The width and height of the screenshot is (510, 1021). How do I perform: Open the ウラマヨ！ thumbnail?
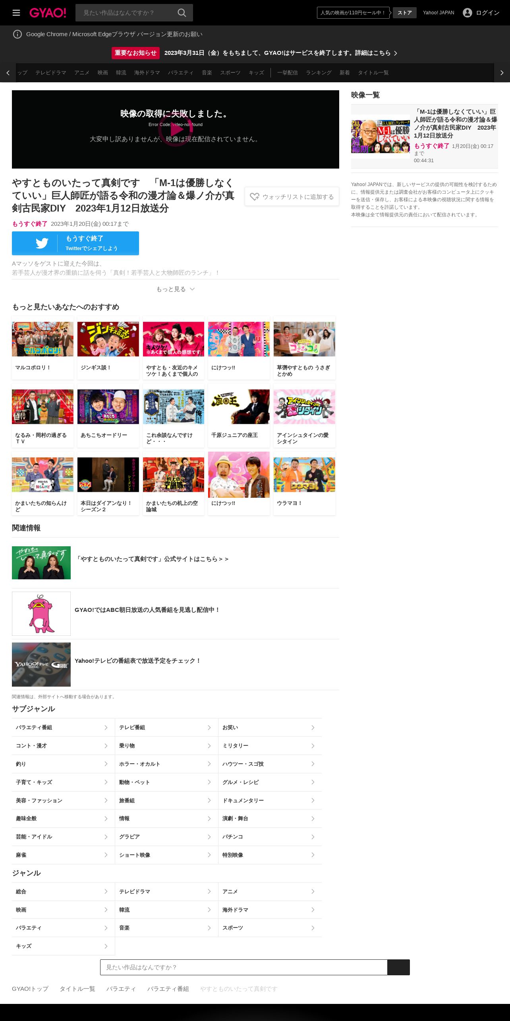click(x=304, y=475)
